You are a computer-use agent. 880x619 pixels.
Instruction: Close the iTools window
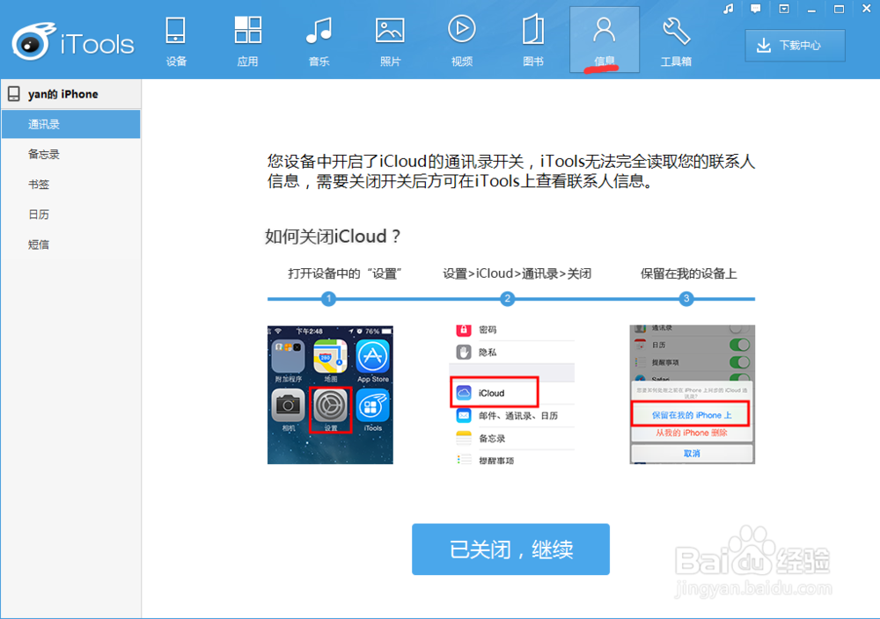coord(867,9)
